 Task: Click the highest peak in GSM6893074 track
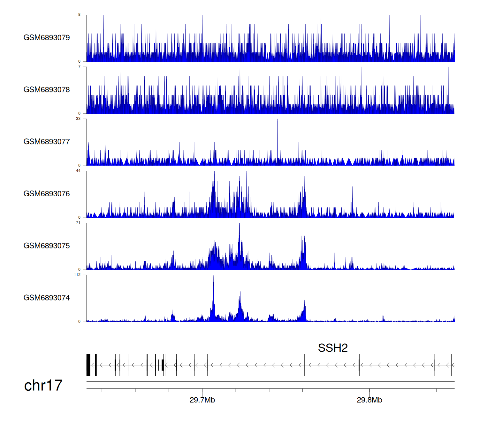pyautogui.click(x=214, y=278)
